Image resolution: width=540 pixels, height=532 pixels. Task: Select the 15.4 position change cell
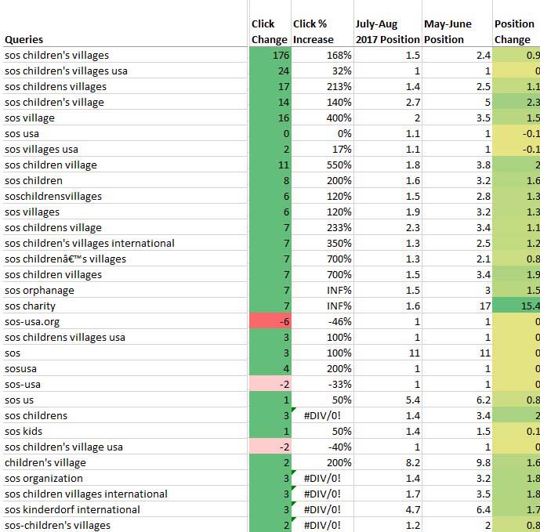click(x=516, y=306)
